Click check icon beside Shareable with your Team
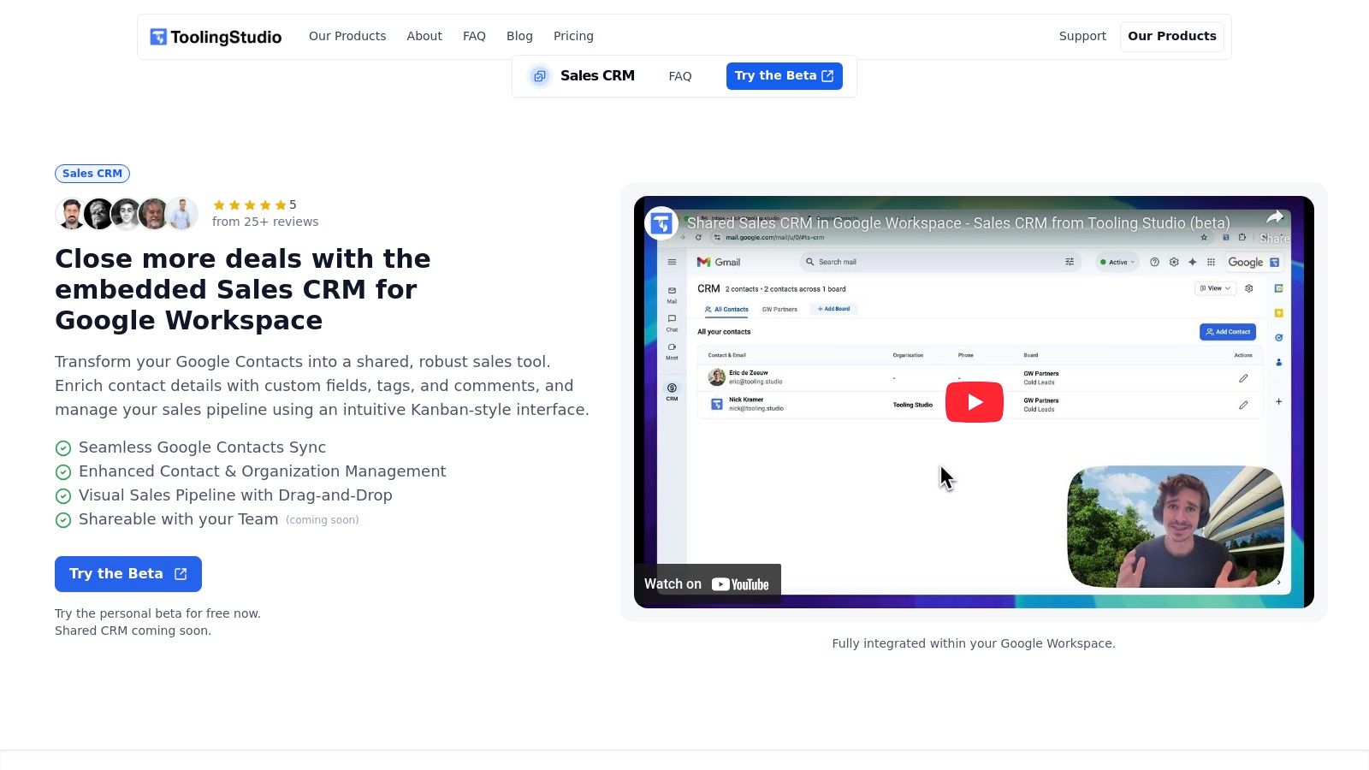Screen dimensions: 1369x770 tap(63, 520)
